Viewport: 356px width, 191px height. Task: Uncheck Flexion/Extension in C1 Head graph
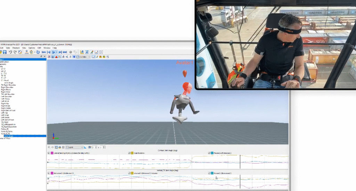tap(209, 153)
